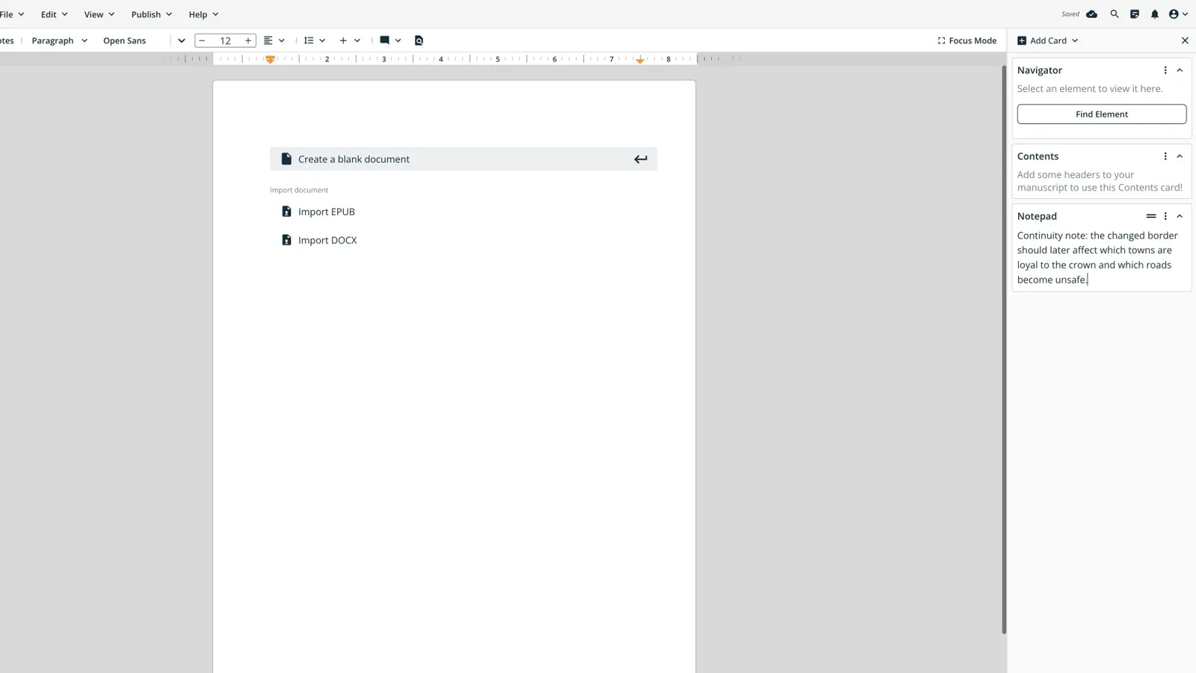Click the 'Import document' label
Image resolution: width=1196 pixels, height=673 pixels.
(x=299, y=190)
